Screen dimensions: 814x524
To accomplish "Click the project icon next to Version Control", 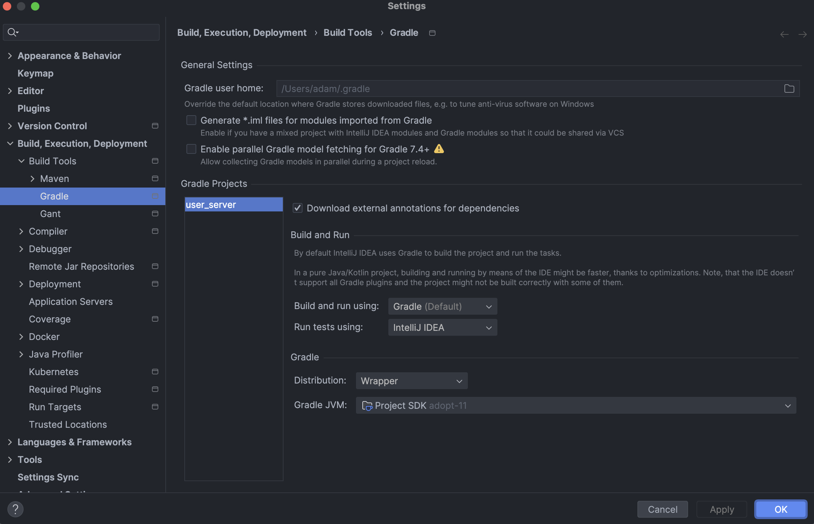I will [155, 126].
